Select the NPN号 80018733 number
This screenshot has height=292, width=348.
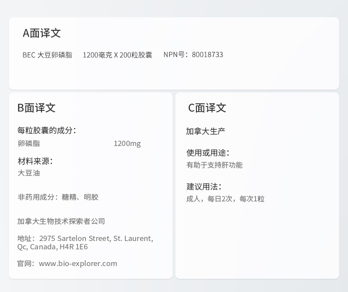click(x=193, y=55)
